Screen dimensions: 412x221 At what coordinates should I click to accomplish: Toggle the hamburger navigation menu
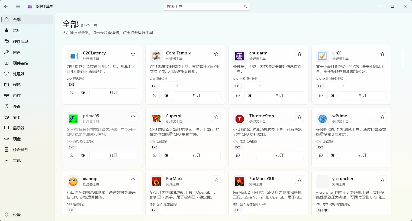(x=18, y=6)
